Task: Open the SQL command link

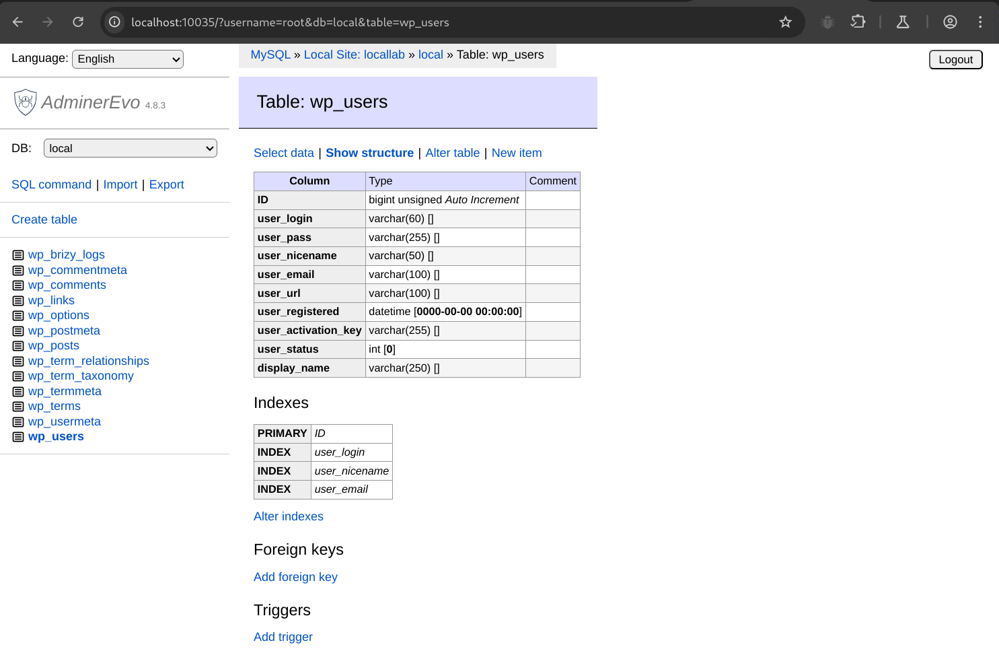Action: (51, 184)
